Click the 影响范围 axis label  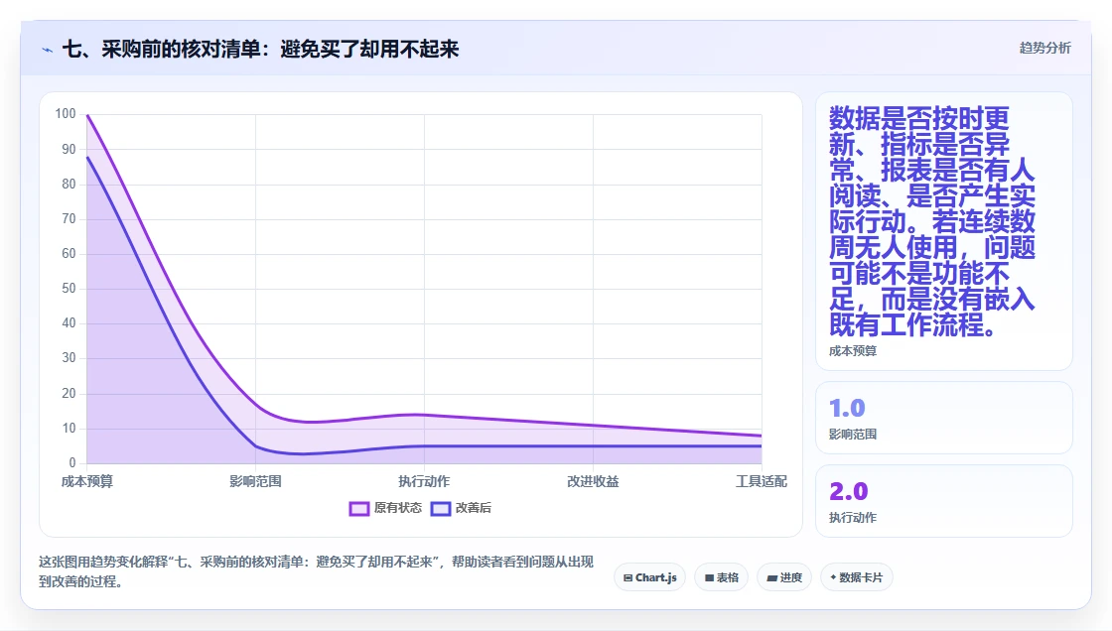tap(255, 481)
